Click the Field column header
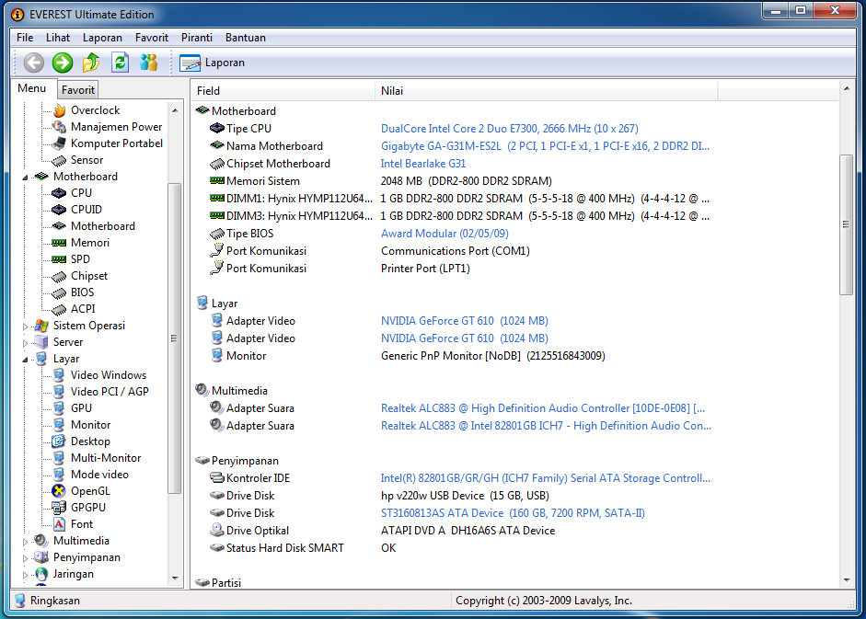 click(x=283, y=90)
